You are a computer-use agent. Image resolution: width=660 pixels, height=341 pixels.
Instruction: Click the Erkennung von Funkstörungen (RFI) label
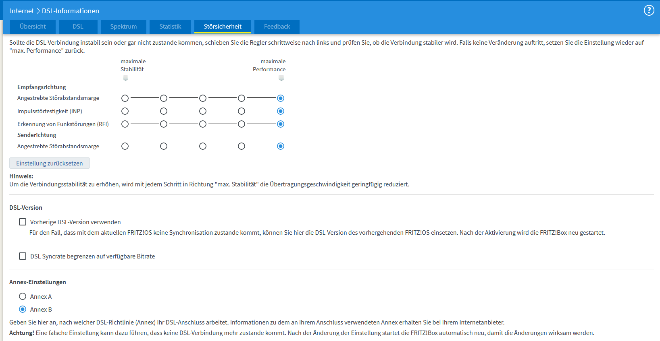[63, 124]
